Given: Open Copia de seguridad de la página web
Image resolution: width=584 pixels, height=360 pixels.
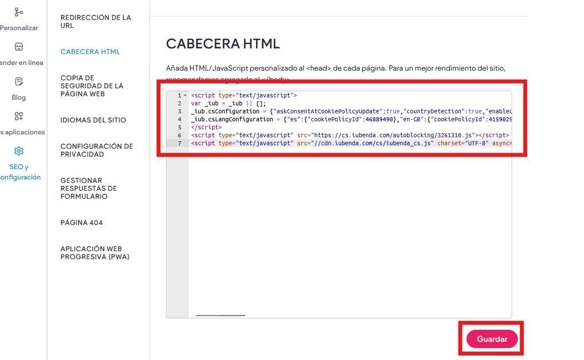Looking at the screenshot, I should click(92, 86).
